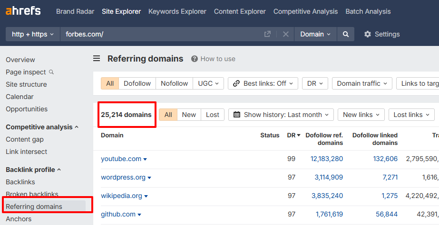Click github.com's 56,844 linked domains value
The height and width of the screenshot is (225, 439).
(x=387, y=214)
